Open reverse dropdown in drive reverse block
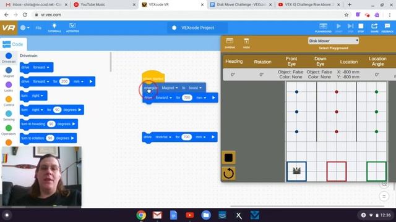Screen dimensions: 396x222 tap(163, 137)
